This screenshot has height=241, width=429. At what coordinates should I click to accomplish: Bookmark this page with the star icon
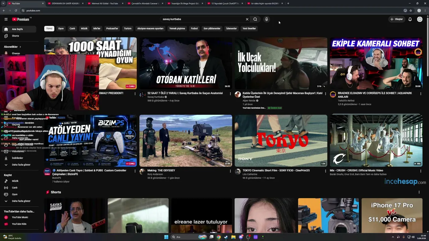(411, 10)
